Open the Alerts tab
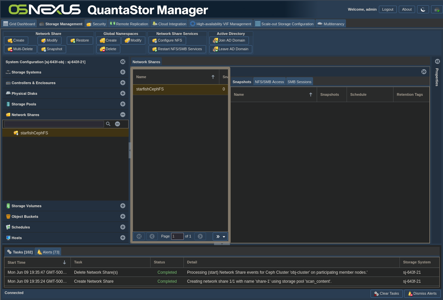 48,252
